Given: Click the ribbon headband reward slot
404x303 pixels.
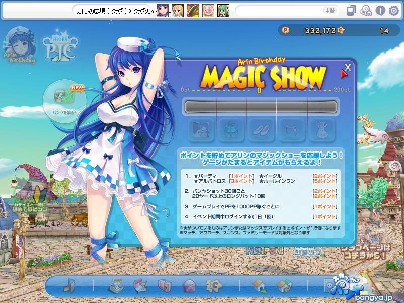Looking at the screenshot, I should click(292, 130).
